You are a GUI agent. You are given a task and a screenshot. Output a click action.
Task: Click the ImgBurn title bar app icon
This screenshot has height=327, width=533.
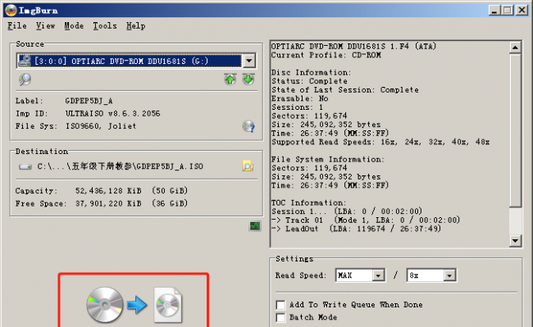pyautogui.click(x=11, y=10)
